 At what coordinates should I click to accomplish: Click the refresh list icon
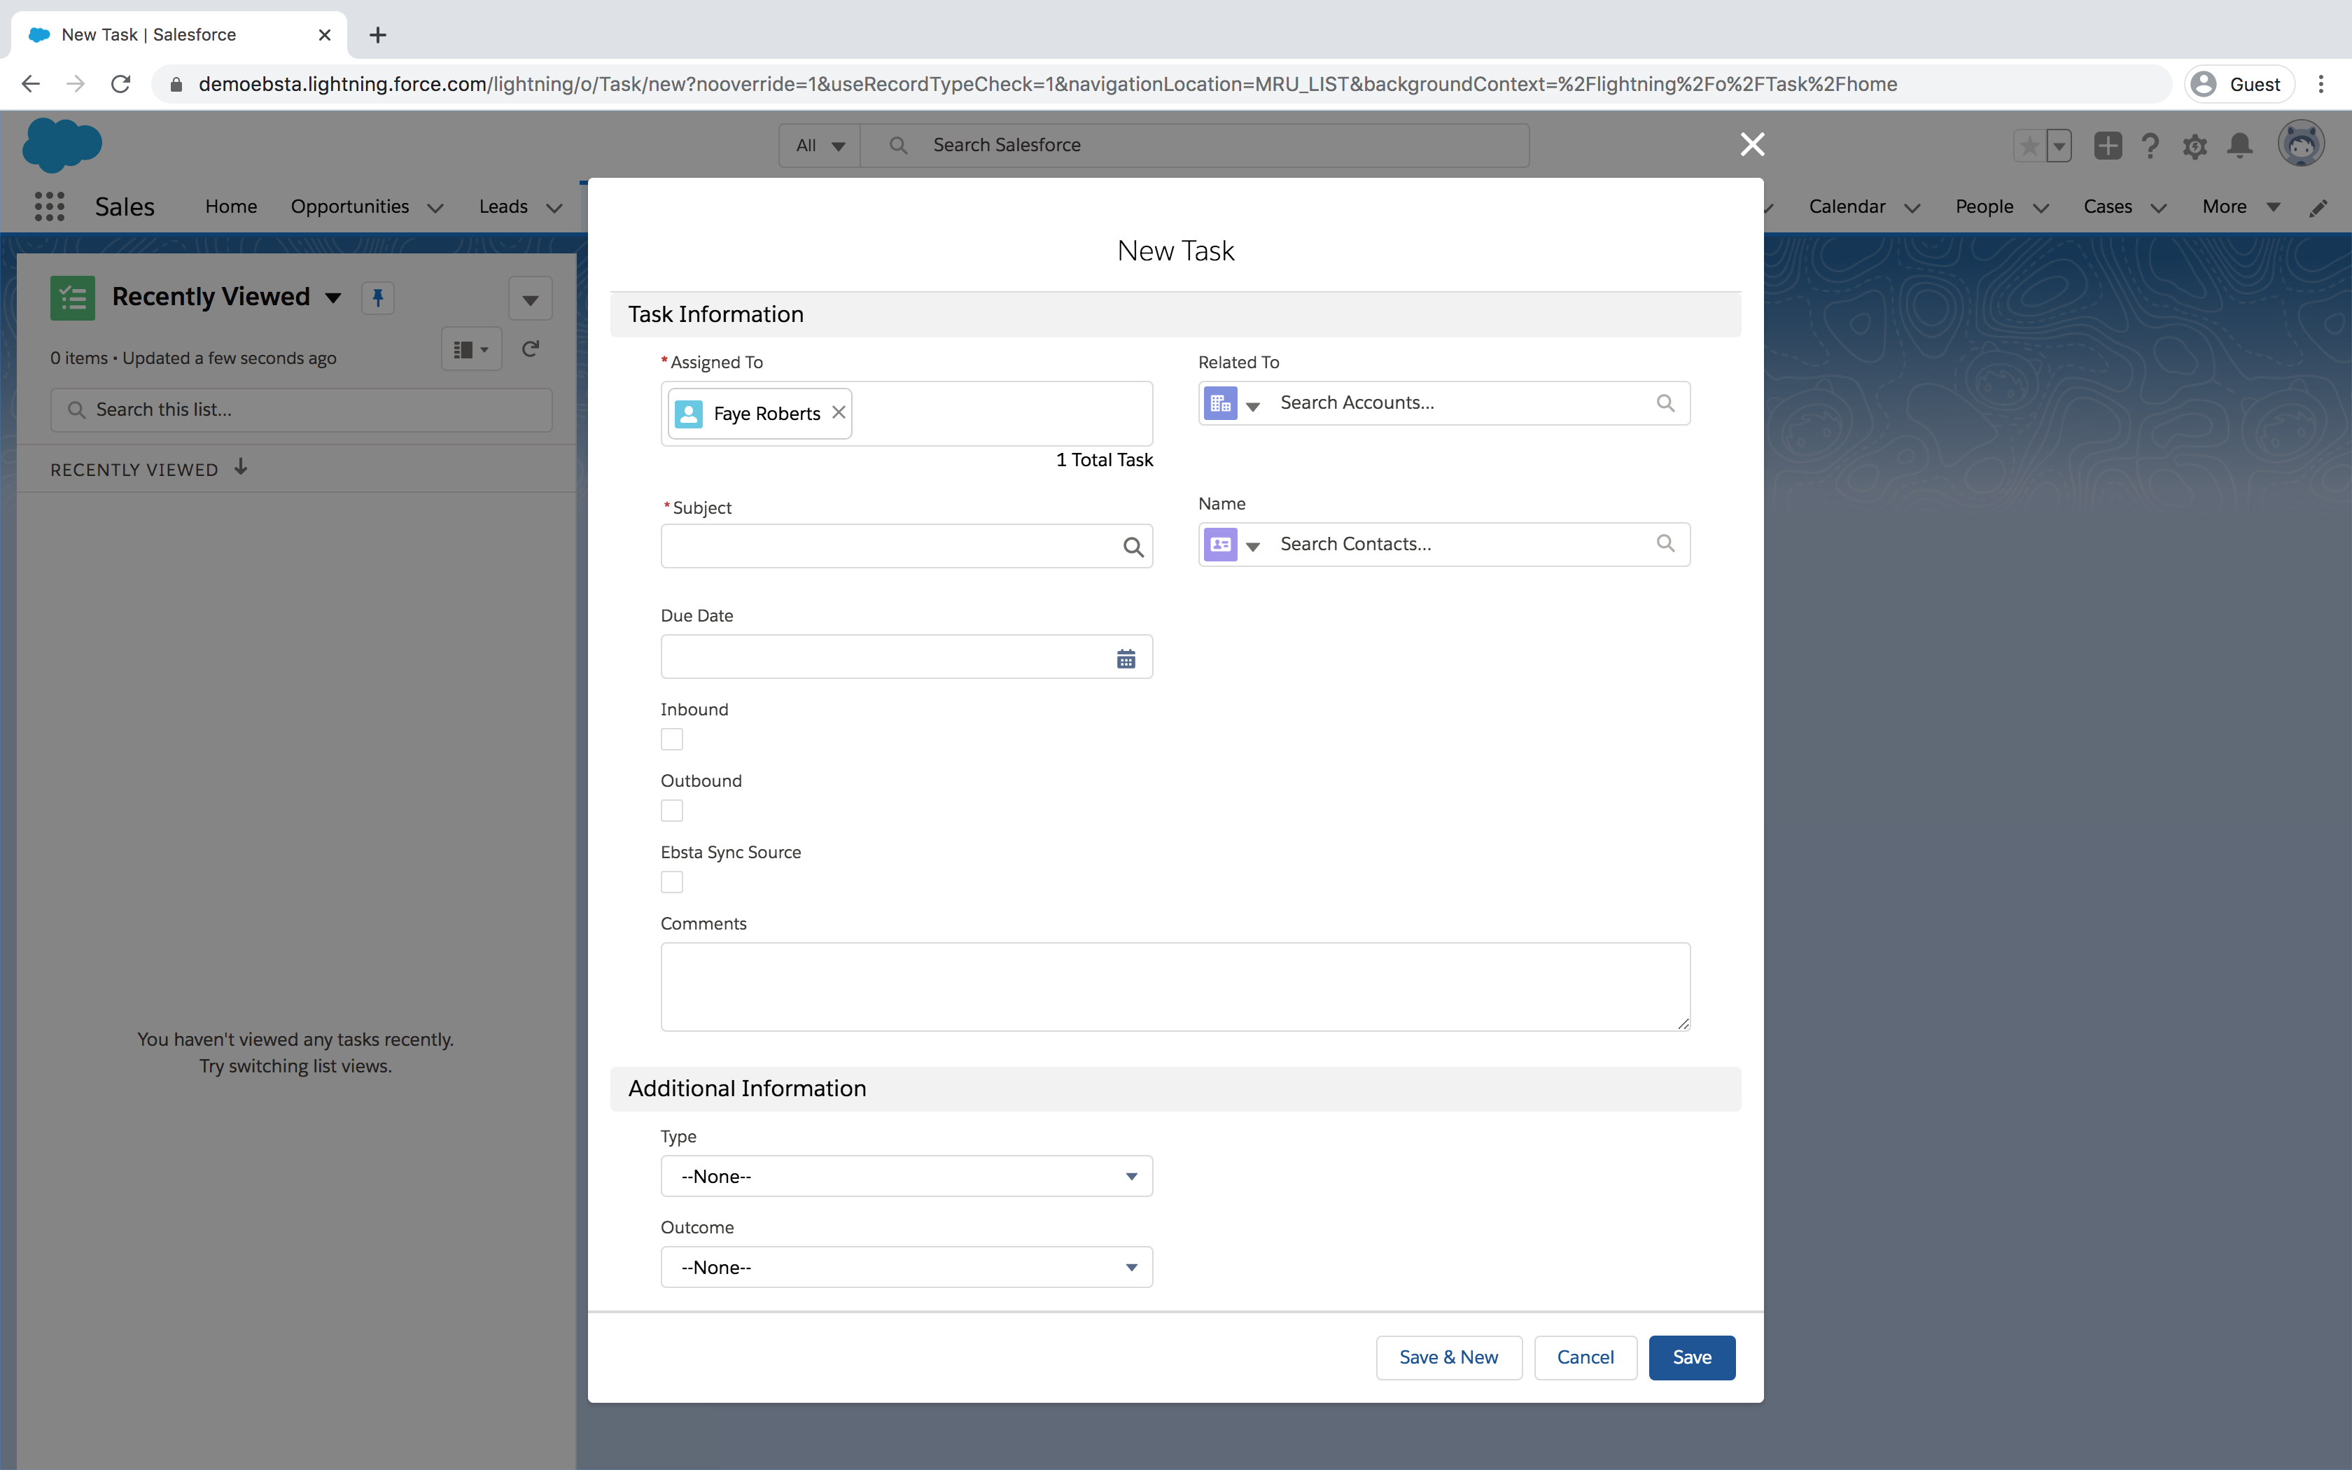pyautogui.click(x=531, y=349)
